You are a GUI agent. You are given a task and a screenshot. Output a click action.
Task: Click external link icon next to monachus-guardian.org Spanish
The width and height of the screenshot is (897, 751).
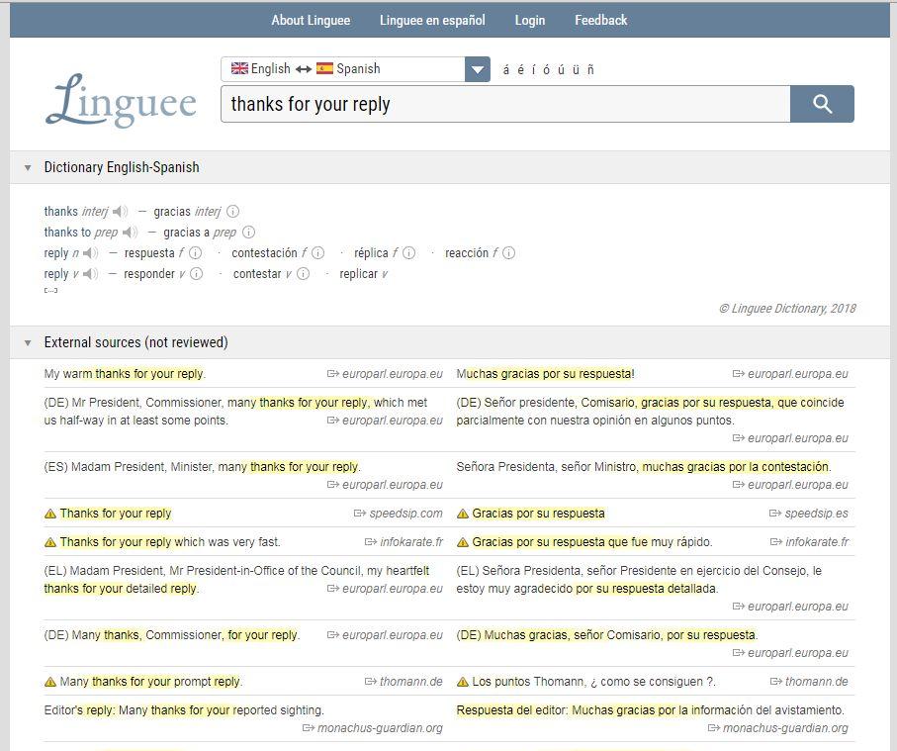[x=714, y=728]
